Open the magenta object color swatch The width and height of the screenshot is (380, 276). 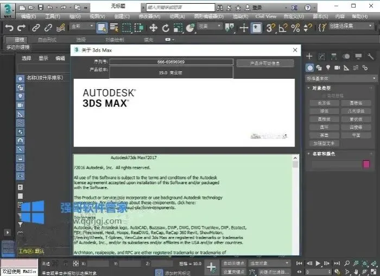pyautogui.click(x=366, y=164)
